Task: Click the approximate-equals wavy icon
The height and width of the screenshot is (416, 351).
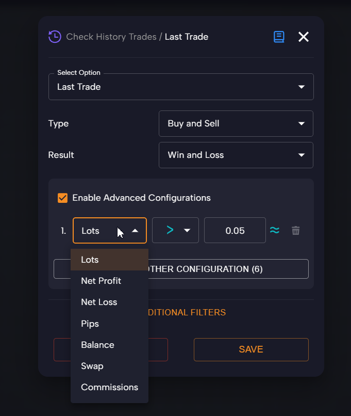Action: pos(275,230)
